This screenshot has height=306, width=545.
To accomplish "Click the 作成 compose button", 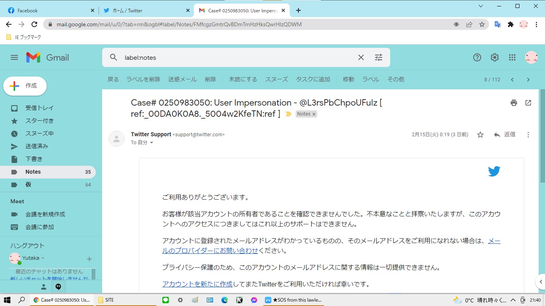I will tap(25, 86).
